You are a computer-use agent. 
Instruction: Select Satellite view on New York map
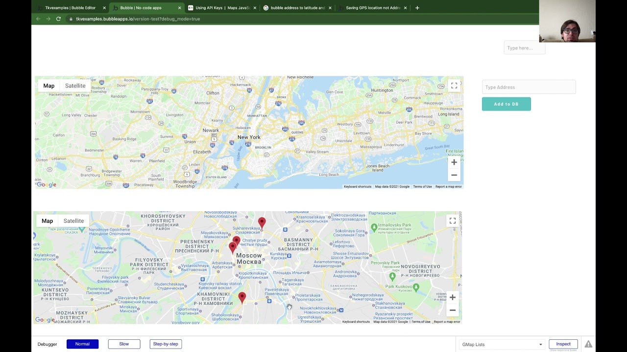(75, 86)
